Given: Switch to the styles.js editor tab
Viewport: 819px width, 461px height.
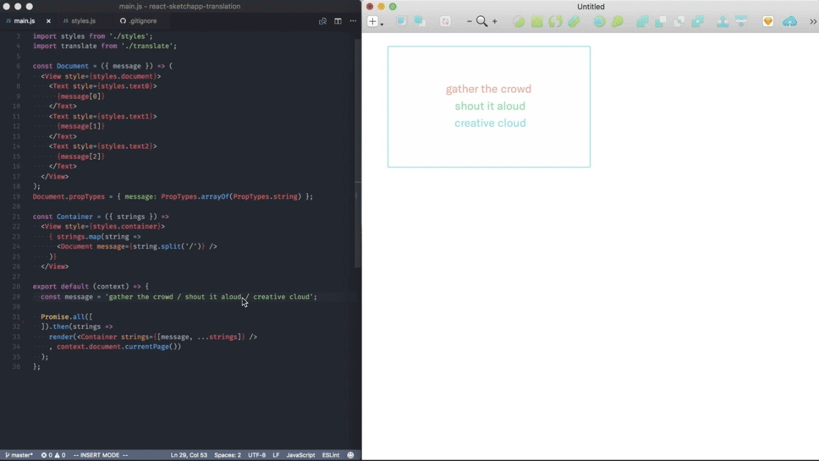Looking at the screenshot, I should click(83, 21).
